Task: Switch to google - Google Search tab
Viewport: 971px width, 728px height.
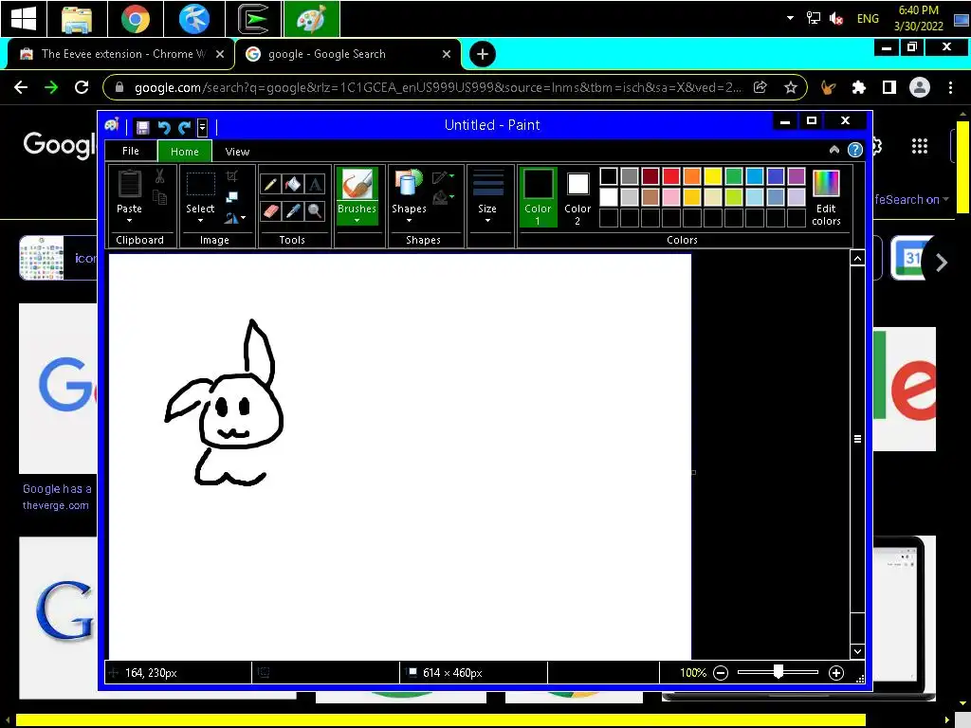Action: coord(348,54)
